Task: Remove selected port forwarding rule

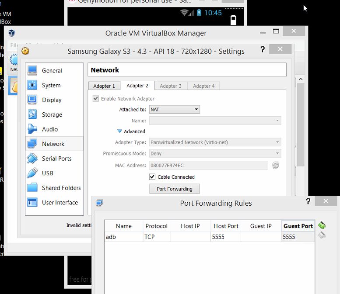Action: point(322,235)
